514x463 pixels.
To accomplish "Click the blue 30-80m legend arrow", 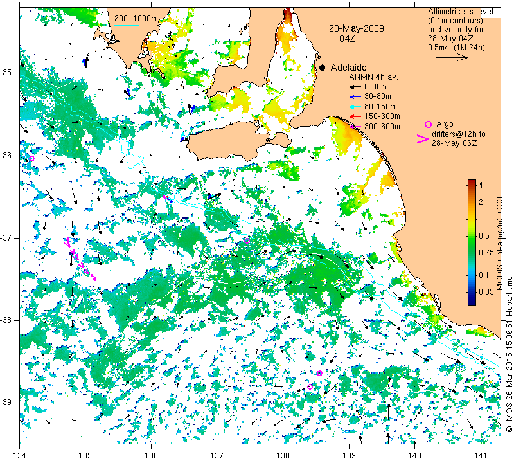I will pos(355,97).
